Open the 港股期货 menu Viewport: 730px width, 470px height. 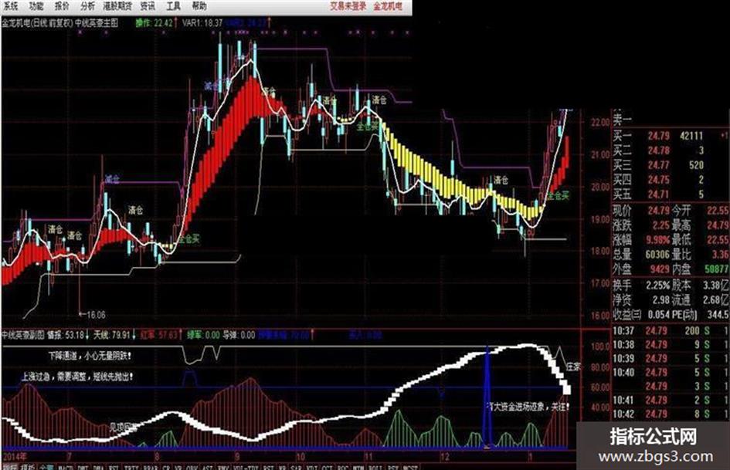point(117,6)
